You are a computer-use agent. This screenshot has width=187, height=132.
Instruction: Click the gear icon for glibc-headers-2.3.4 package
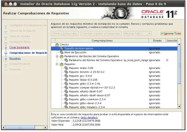pyautogui.click(x=66, y=107)
